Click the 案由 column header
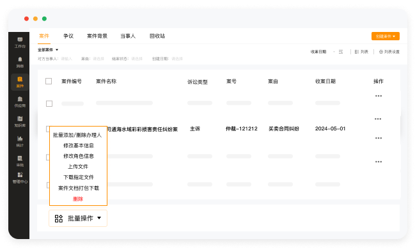The width and height of the screenshot is (415, 248). [273, 82]
